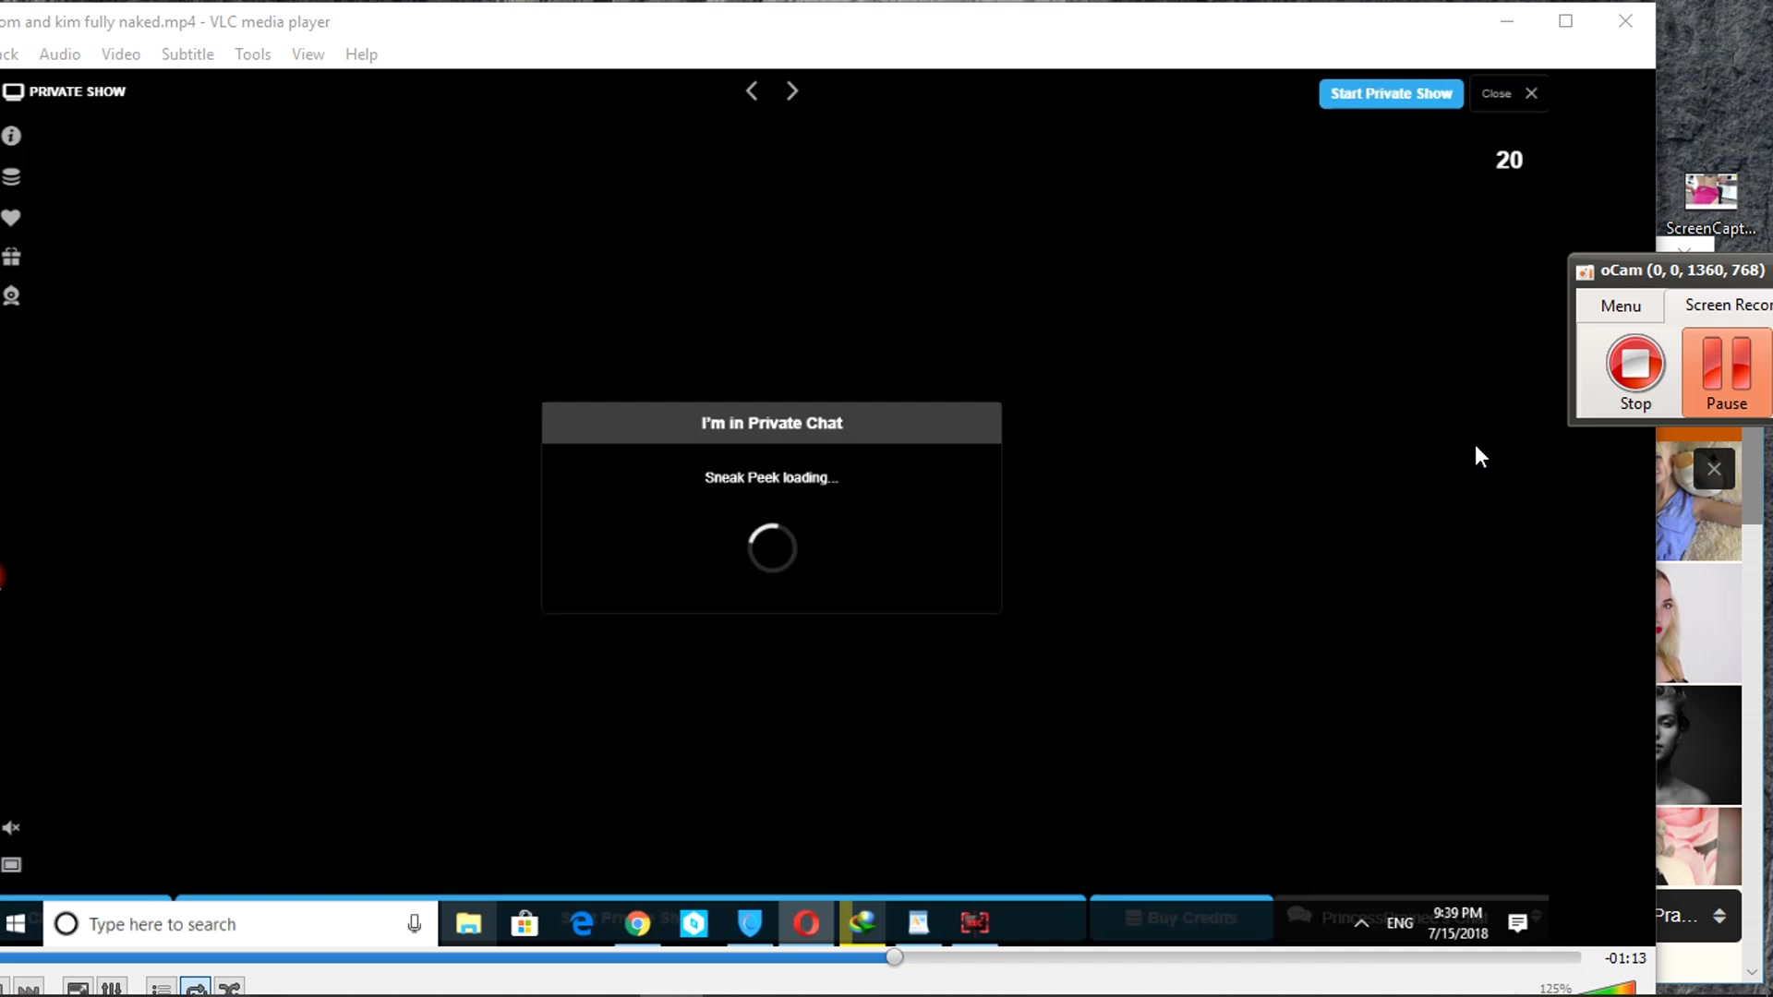The height and width of the screenshot is (997, 1773).
Task: Open oCam Menu button
Action: [x=1620, y=306]
